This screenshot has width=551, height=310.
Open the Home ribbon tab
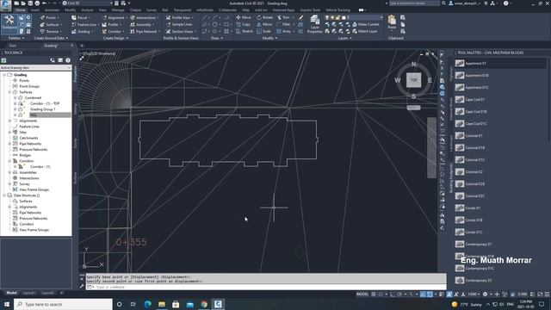coord(21,10)
